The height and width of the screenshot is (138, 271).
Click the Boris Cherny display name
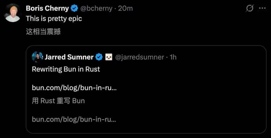click(47, 8)
